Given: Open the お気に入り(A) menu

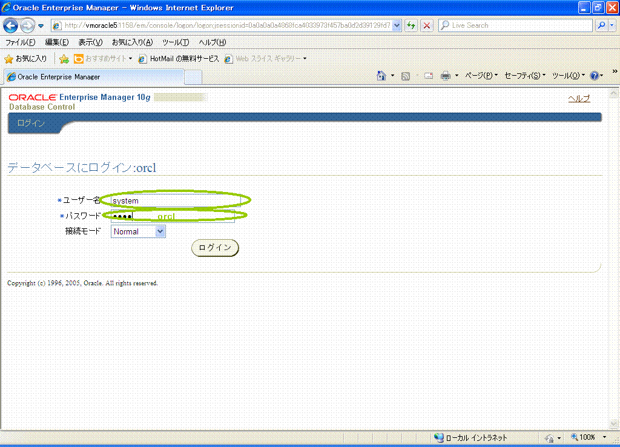Looking at the screenshot, I should [132, 42].
